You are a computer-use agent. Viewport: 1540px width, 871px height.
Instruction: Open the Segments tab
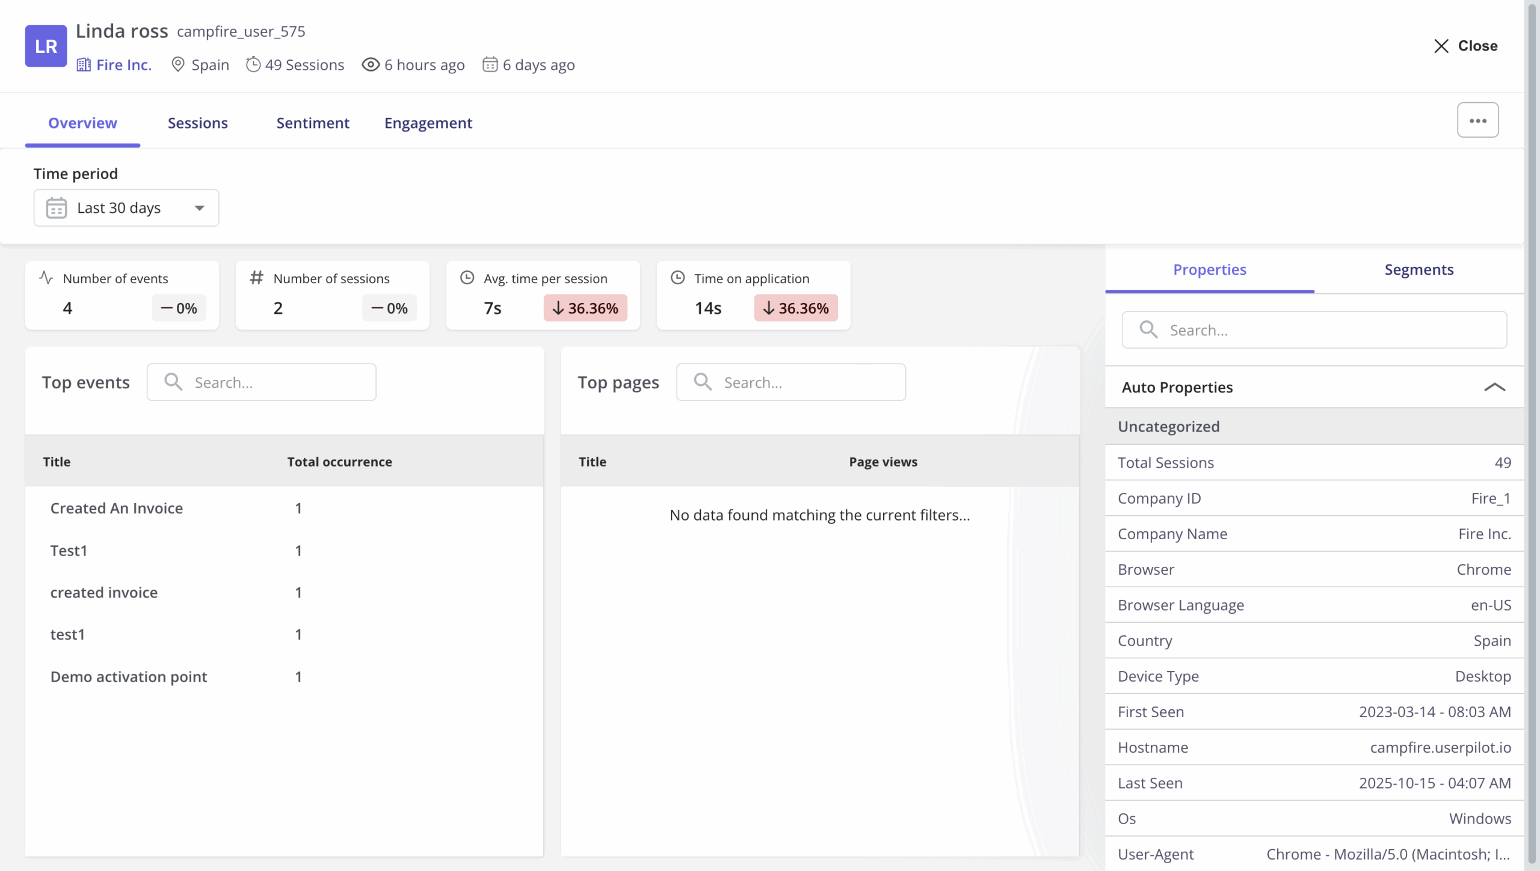tap(1418, 270)
